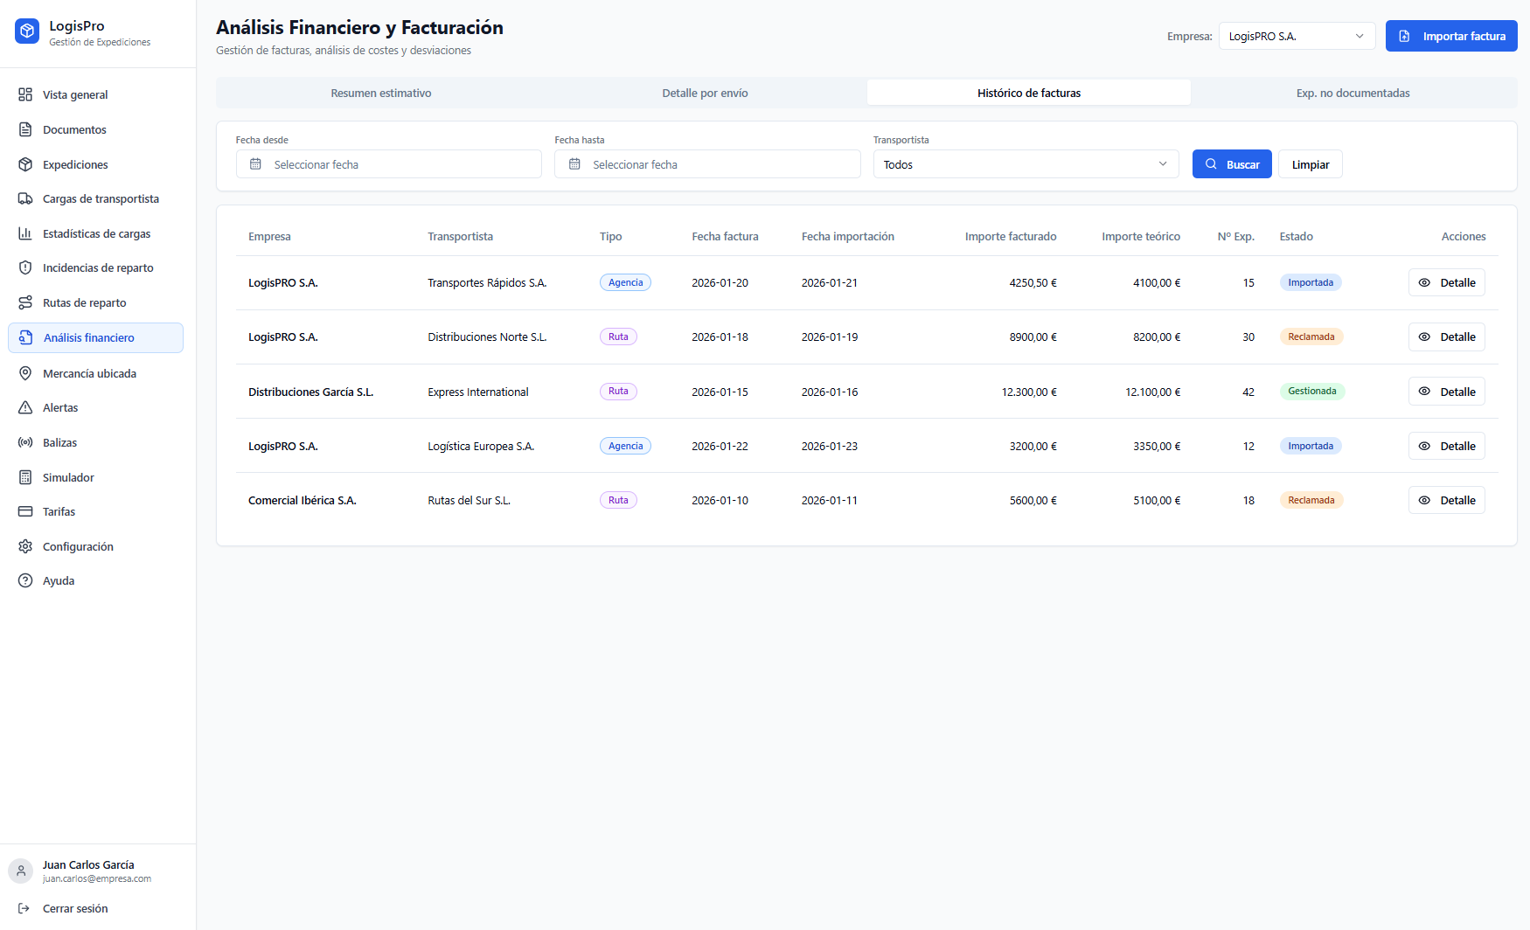Click the Configuración gear icon

click(25, 546)
